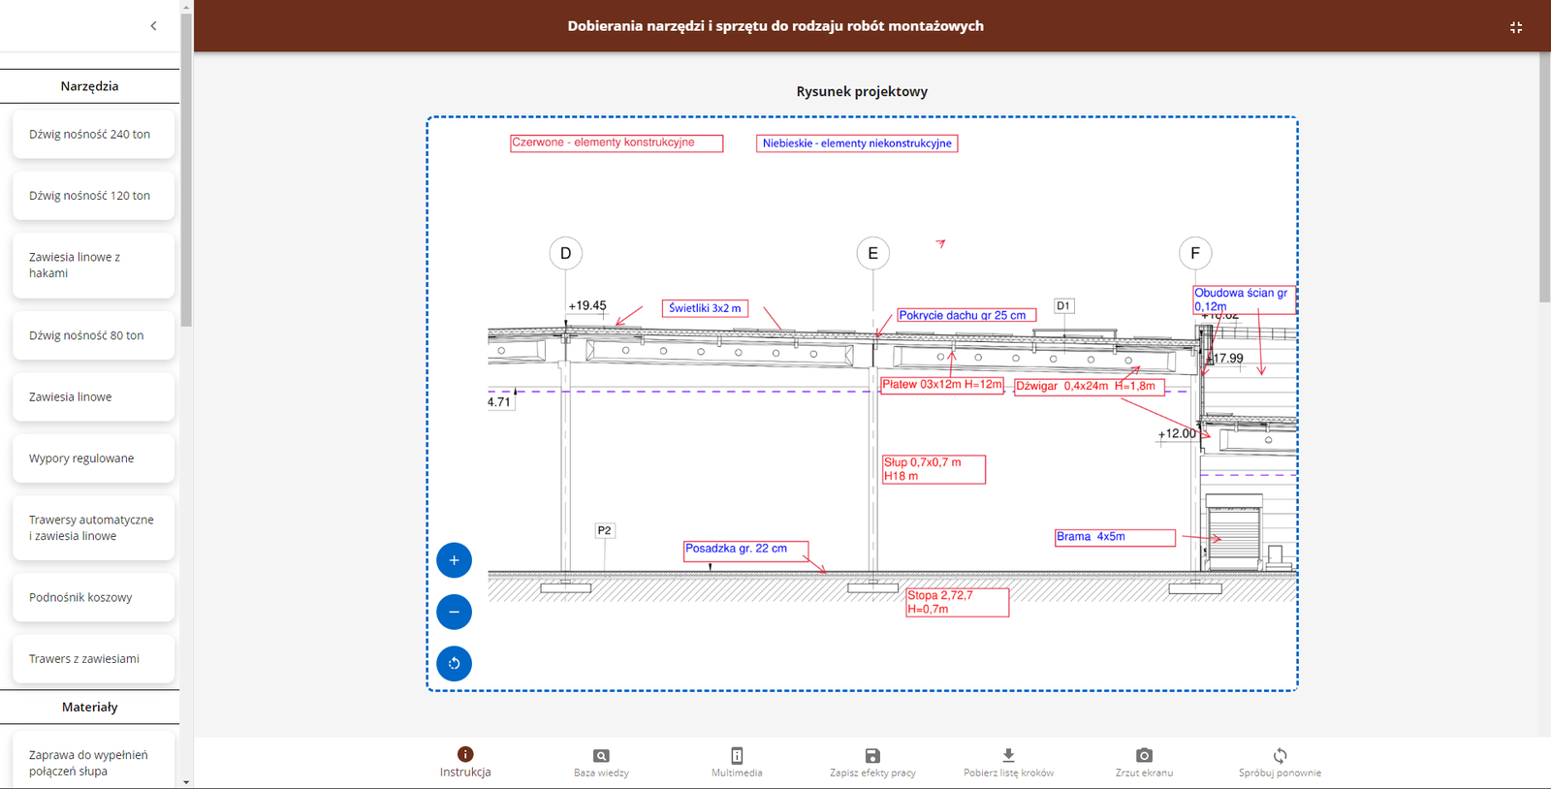Image resolution: width=1551 pixels, height=789 pixels.
Task: Click the zoom in plus button
Action: [454, 560]
